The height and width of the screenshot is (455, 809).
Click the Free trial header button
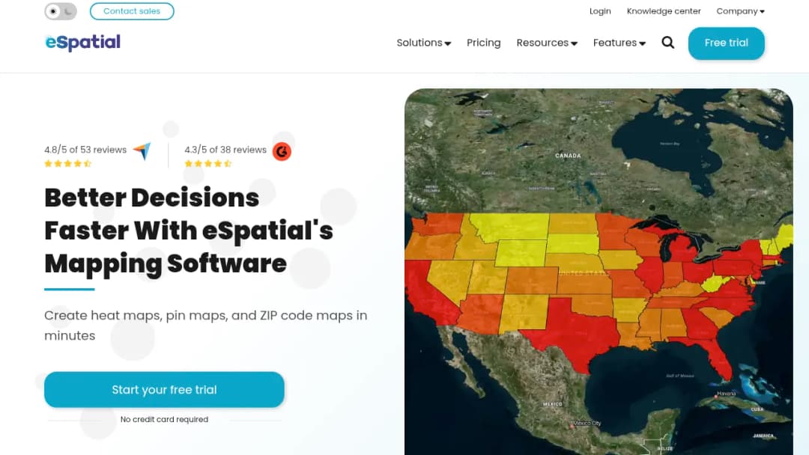click(x=727, y=43)
